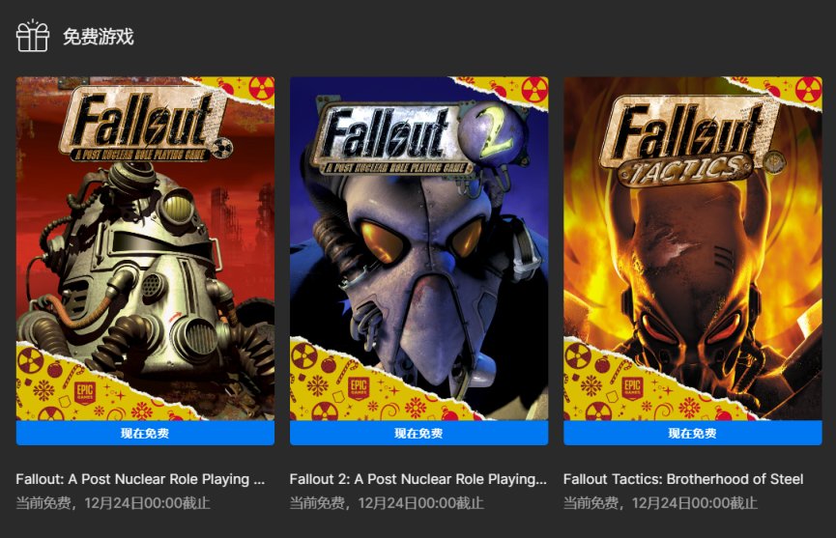This screenshot has height=538, width=836.
Task: Select the 免费游戏 section heading
Action: pyautogui.click(x=98, y=38)
